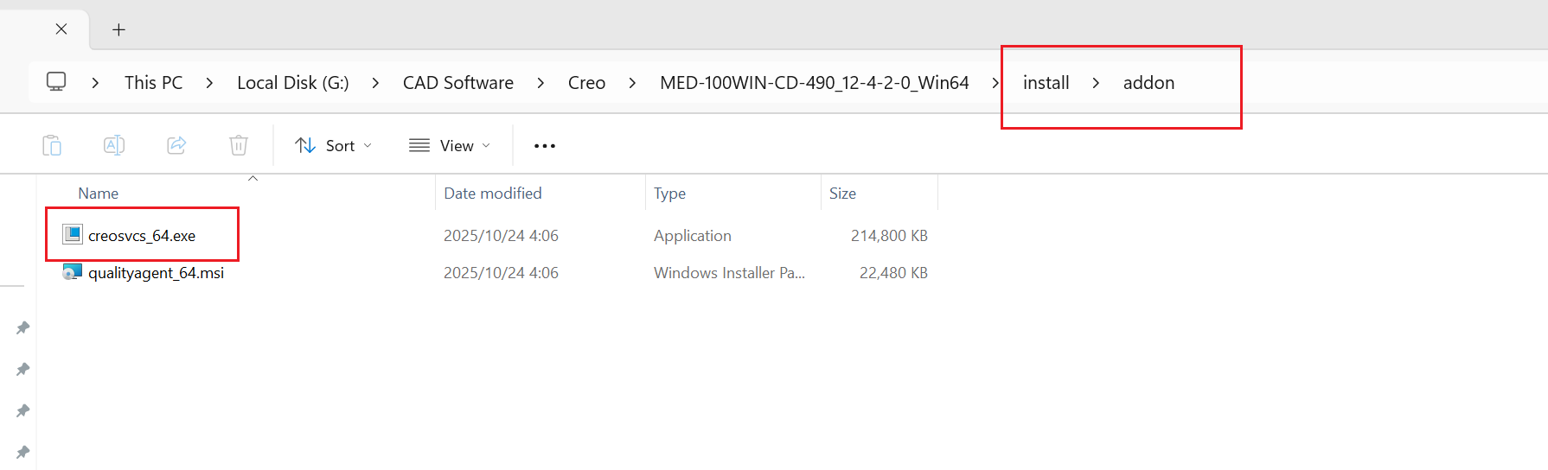Open the See more three-dots menu
The height and width of the screenshot is (470, 1548).
point(545,146)
